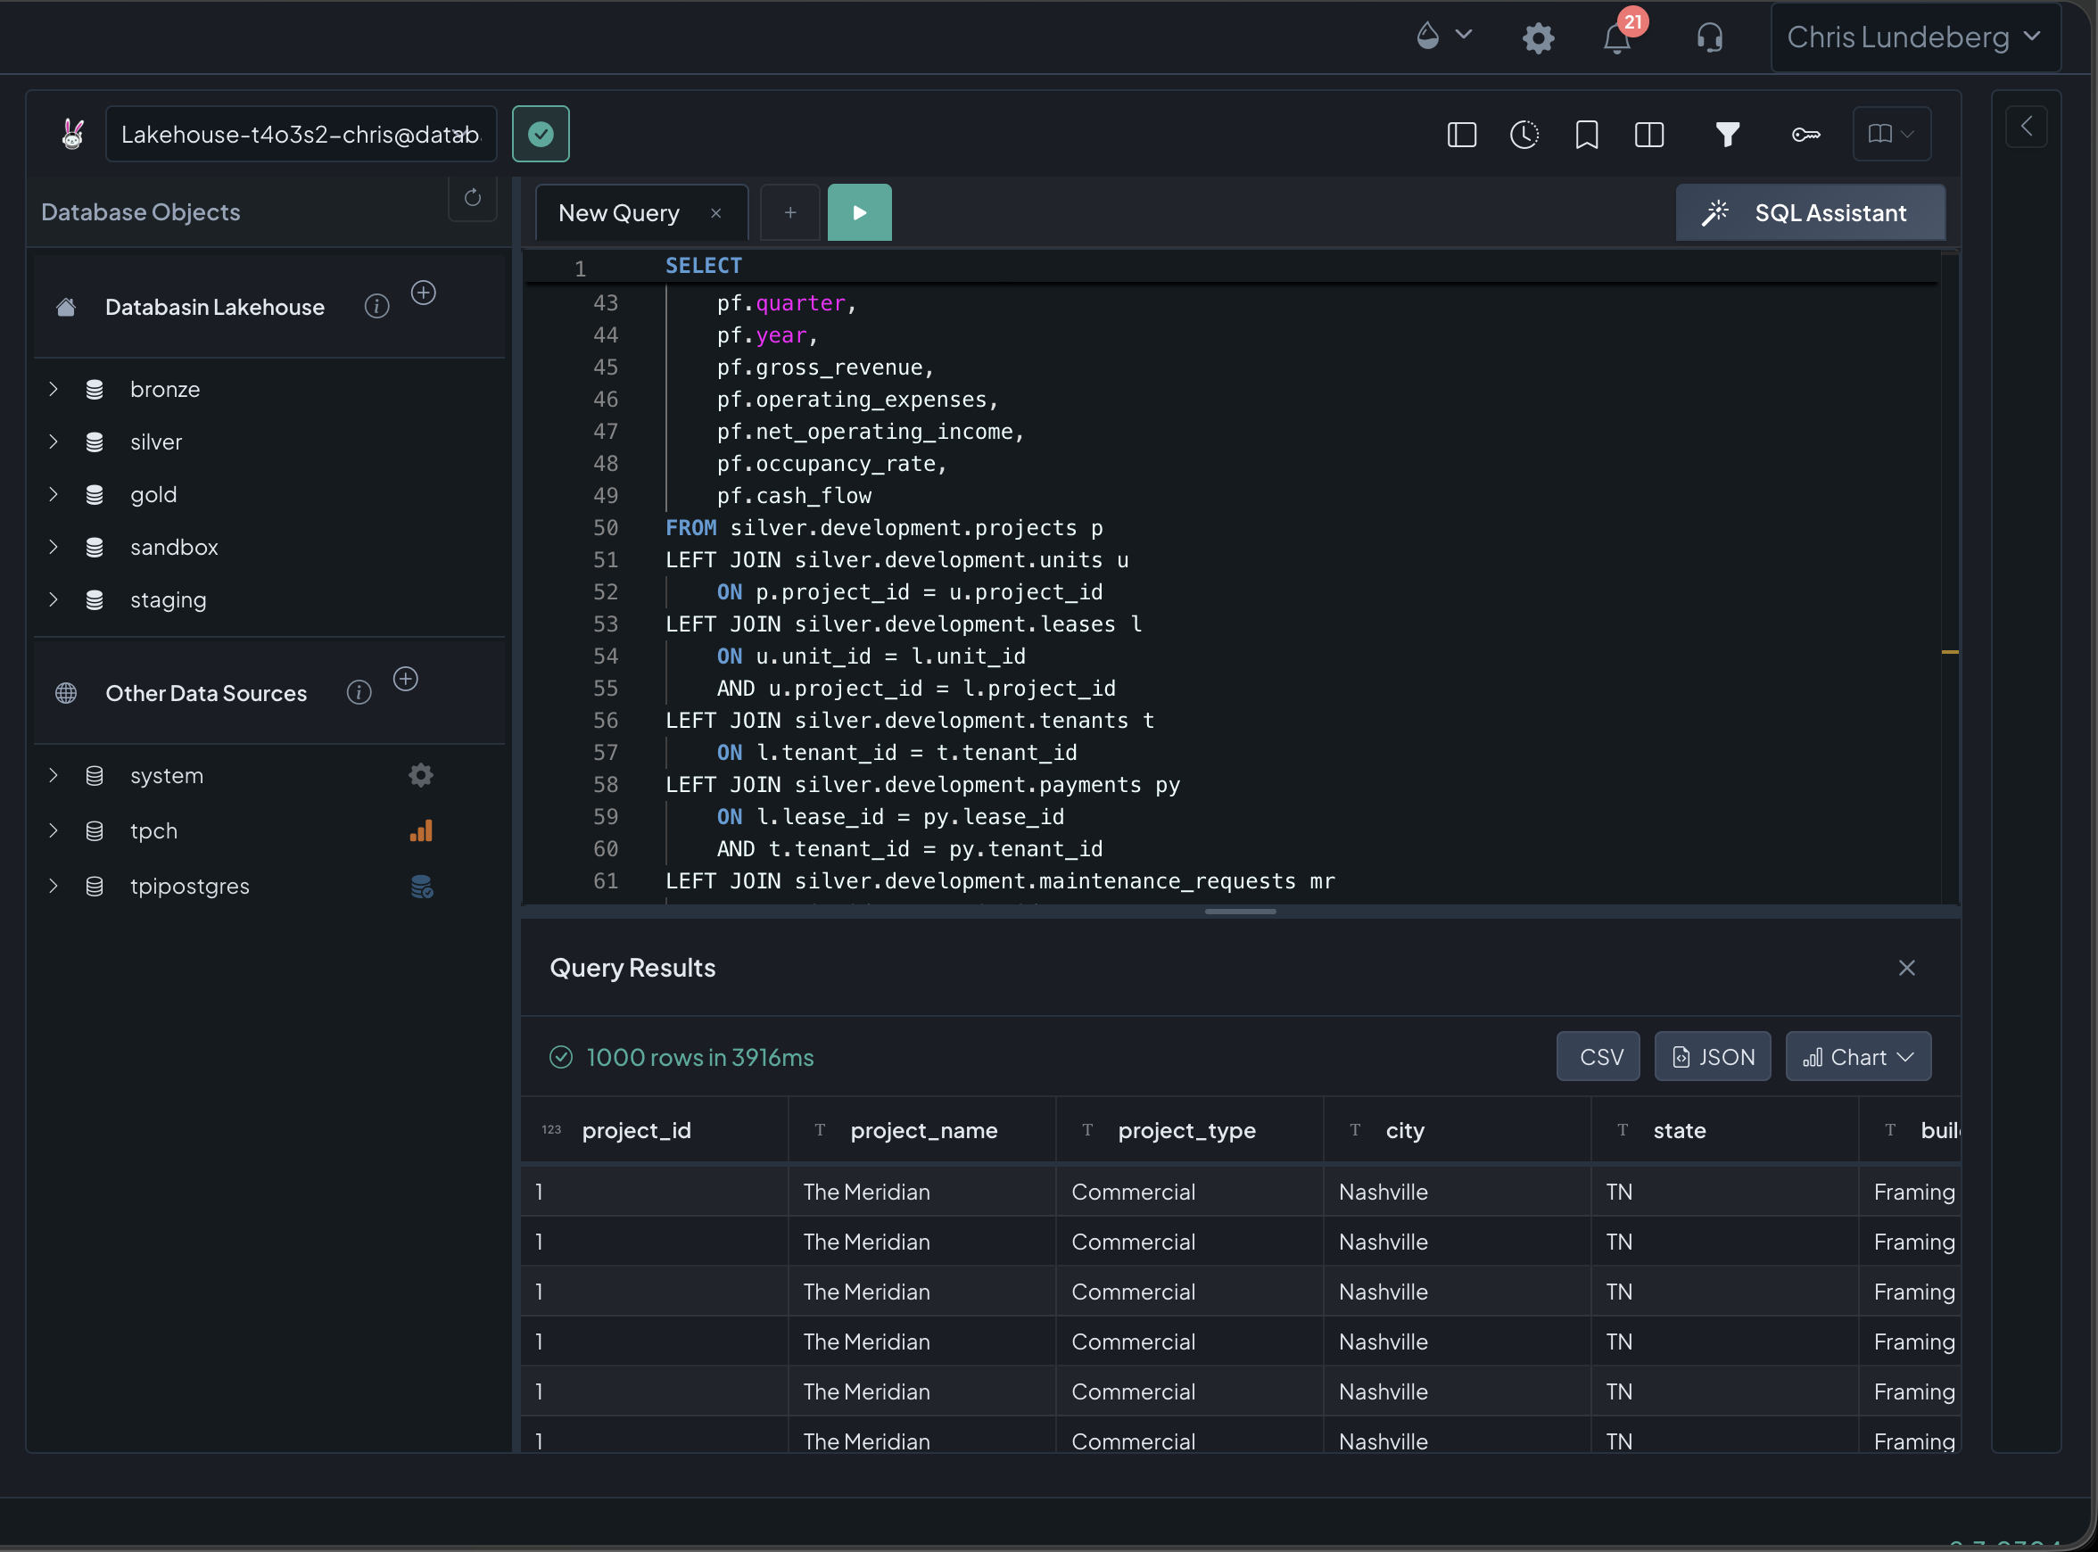This screenshot has width=2098, height=1552.
Task: Click the Other Data Sources globe icon
Action: coord(66,693)
